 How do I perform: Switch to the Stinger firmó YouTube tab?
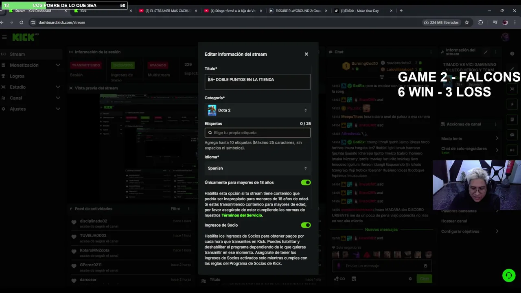[233, 11]
